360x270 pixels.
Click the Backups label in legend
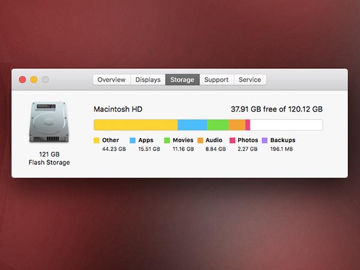283,140
